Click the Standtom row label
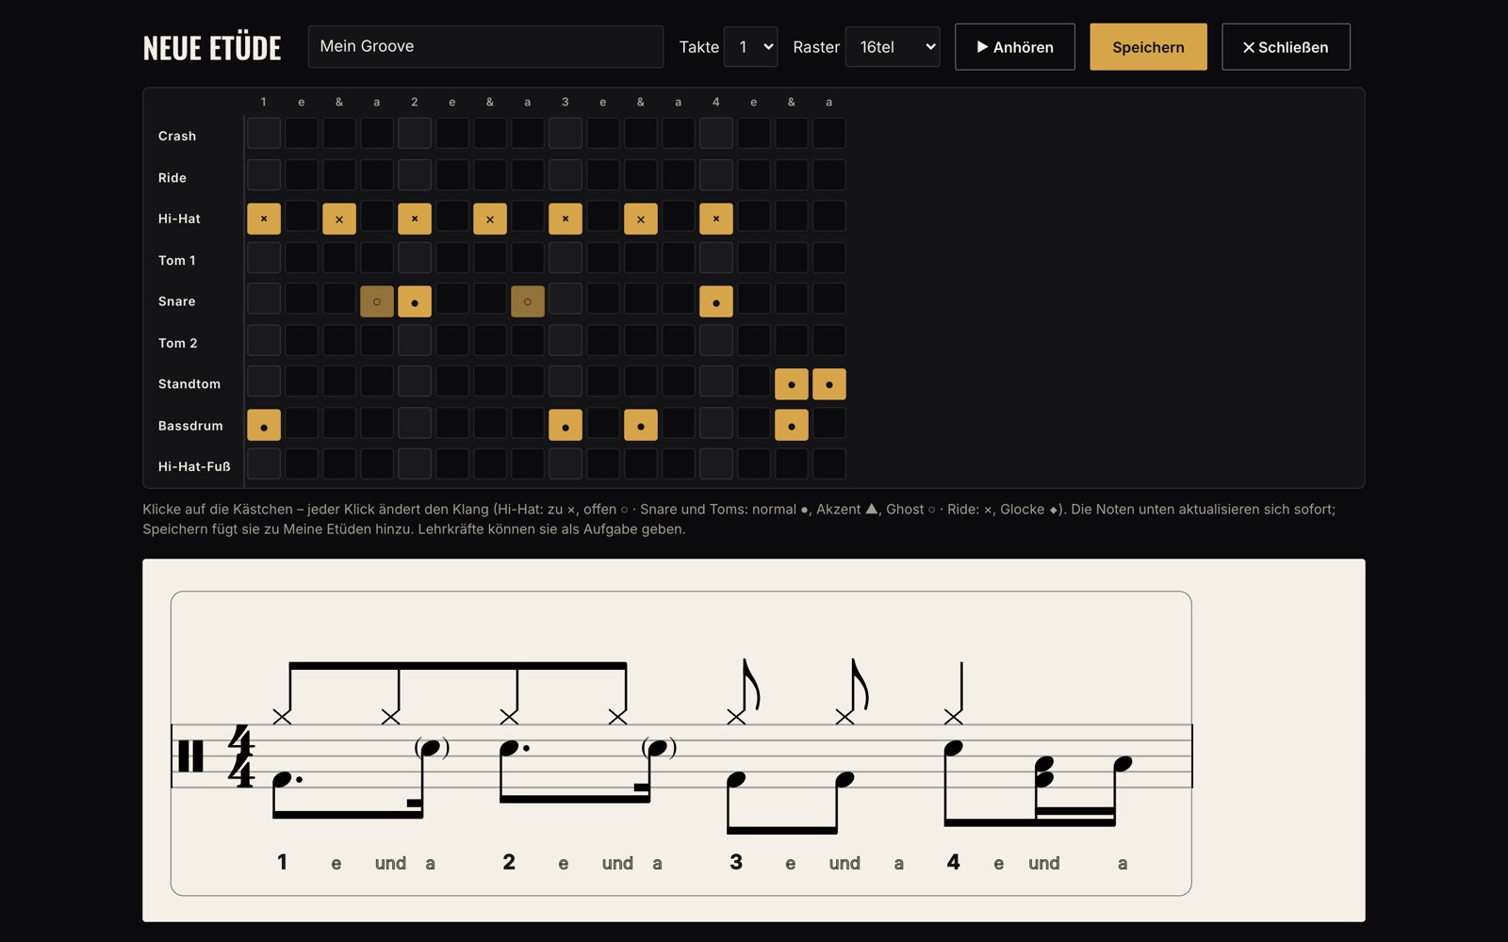The height and width of the screenshot is (942, 1508). coord(189,384)
